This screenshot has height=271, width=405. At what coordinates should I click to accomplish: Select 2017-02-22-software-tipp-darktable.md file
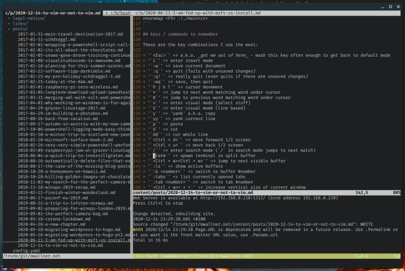(x=64, y=71)
